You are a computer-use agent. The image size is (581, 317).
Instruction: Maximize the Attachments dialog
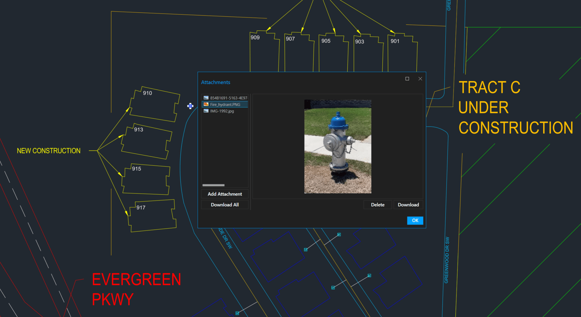[x=407, y=79]
